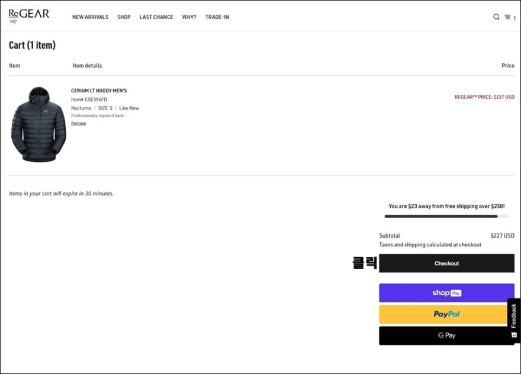Viewport: 521px width, 374px height.
Task: Open the WHY? navigation item
Action: click(x=189, y=17)
